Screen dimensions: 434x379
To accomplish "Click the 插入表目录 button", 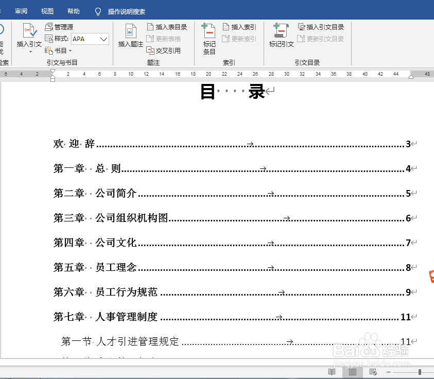I will 166,26.
